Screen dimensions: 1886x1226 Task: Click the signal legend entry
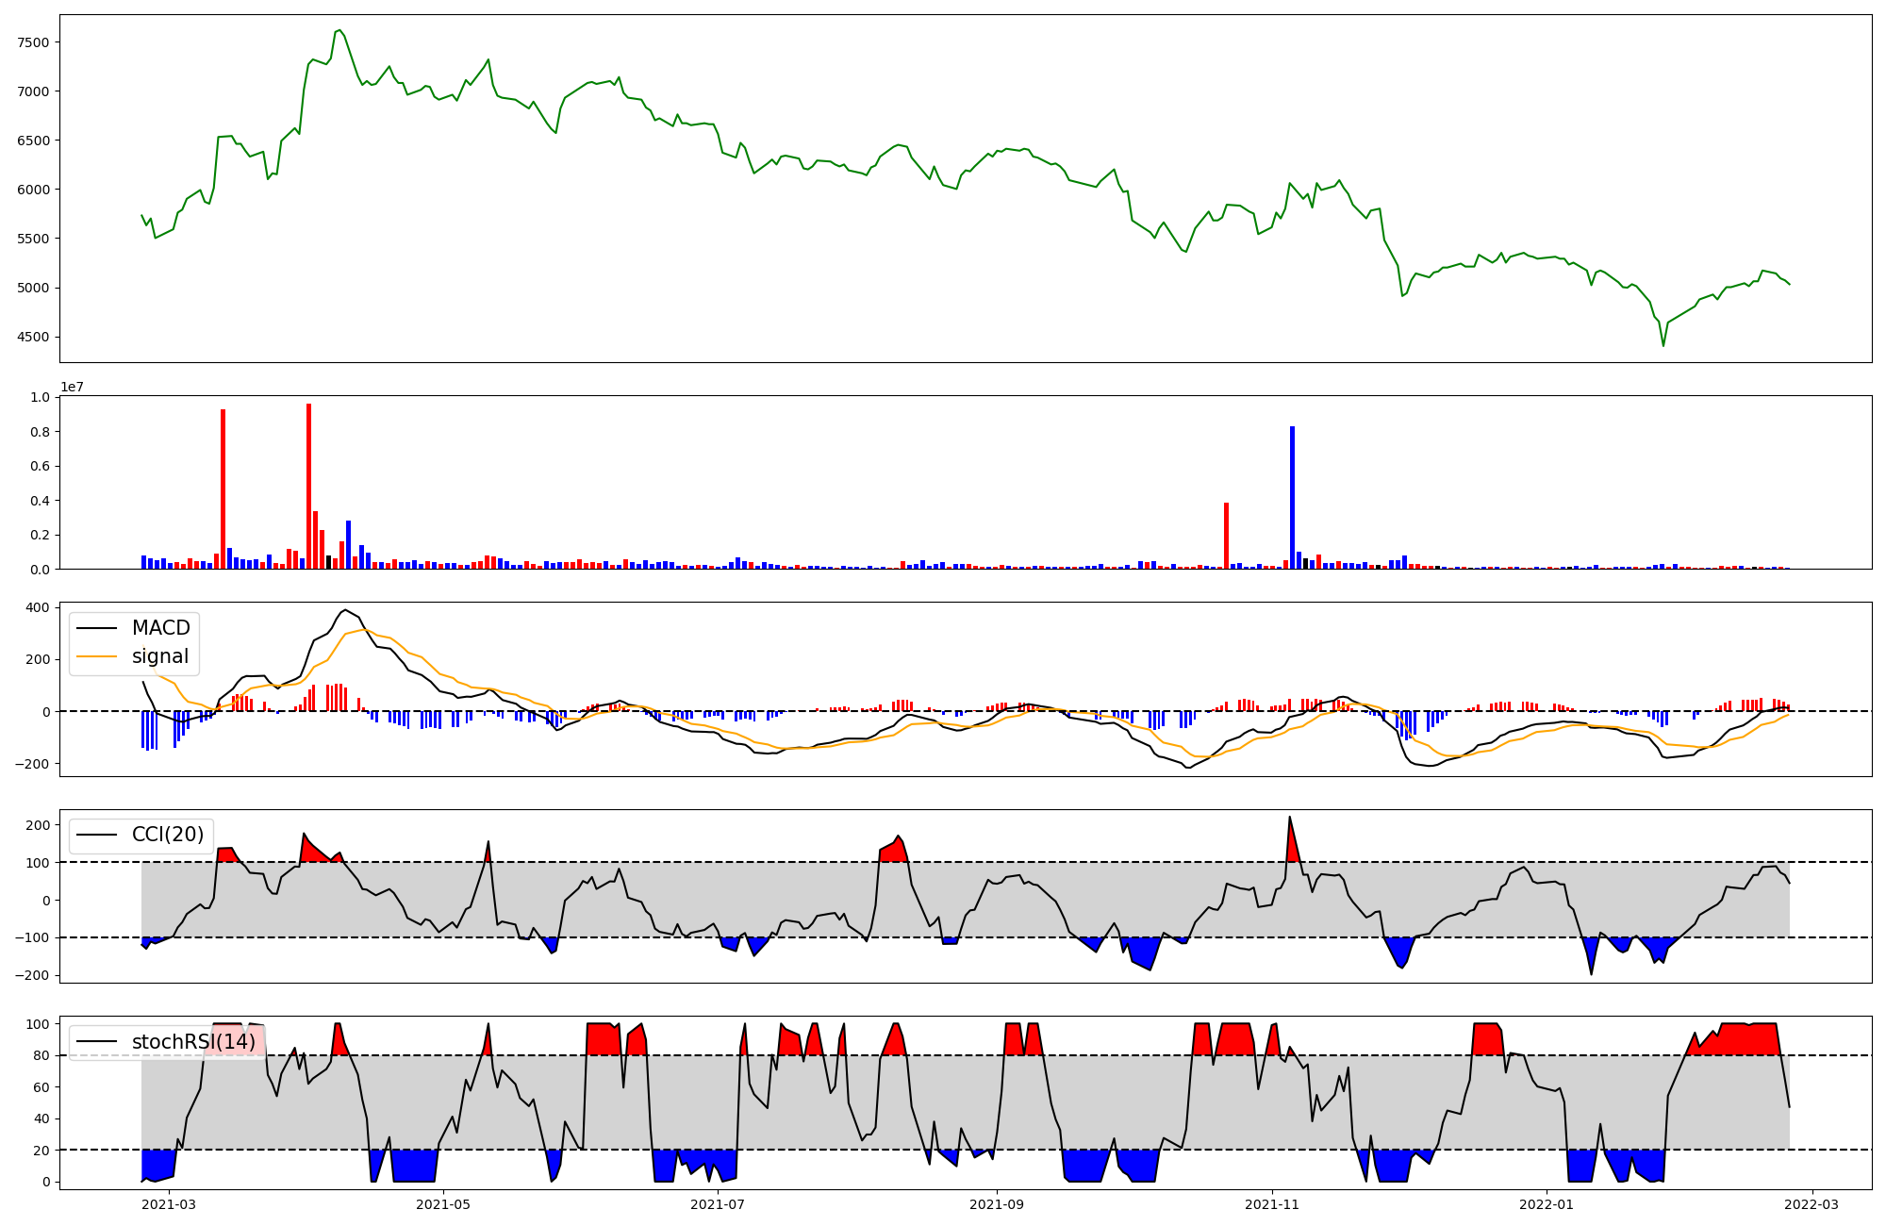(159, 656)
